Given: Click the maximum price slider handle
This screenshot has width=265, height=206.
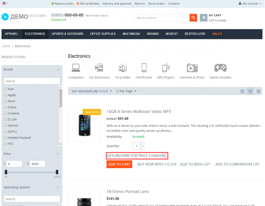Looking at the screenshot, I should click(57, 172).
